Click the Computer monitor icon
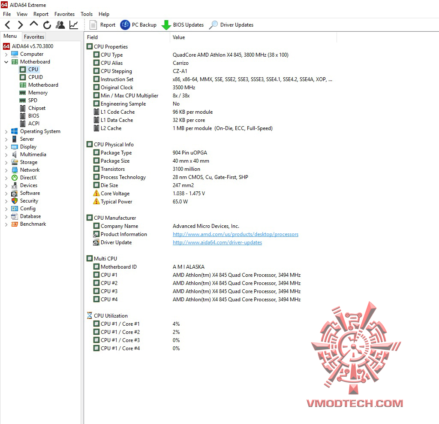 15,54
